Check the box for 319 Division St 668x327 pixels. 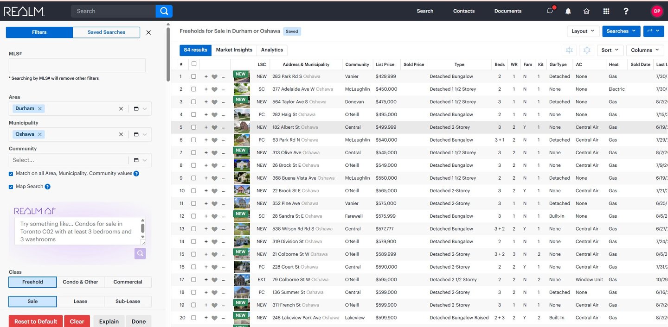(x=193, y=241)
